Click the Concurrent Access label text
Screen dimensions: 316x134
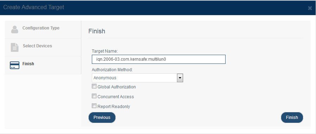[116, 96]
